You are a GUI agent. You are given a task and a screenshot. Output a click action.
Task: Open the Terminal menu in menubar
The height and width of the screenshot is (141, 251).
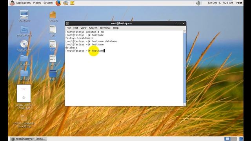coord(105,28)
